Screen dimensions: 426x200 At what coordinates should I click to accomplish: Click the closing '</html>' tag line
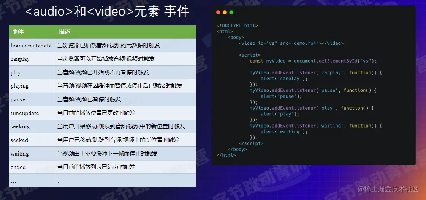coord(226,155)
